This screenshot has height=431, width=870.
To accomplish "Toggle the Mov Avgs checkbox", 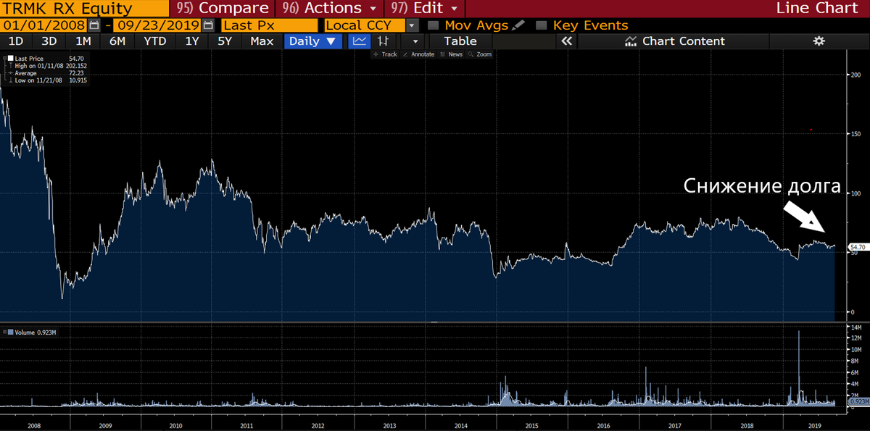I will tap(434, 25).
